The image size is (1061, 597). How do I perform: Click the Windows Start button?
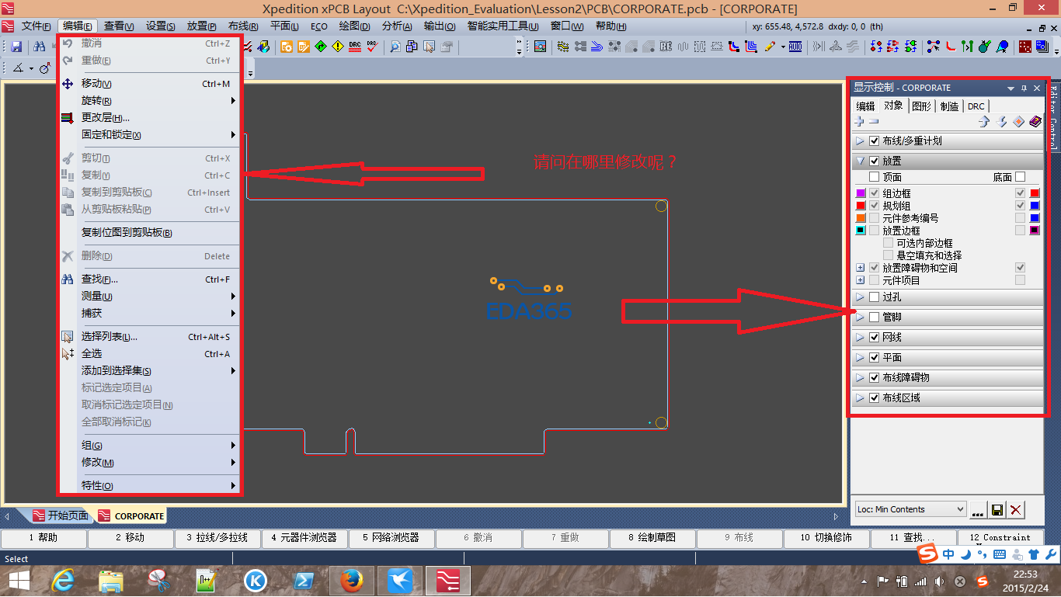pos(19,579)
